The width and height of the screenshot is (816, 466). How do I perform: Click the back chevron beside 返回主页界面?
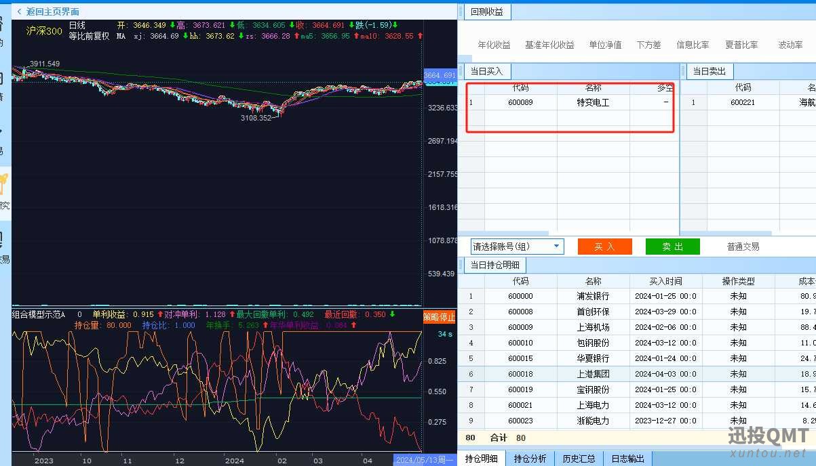(19, 12)
